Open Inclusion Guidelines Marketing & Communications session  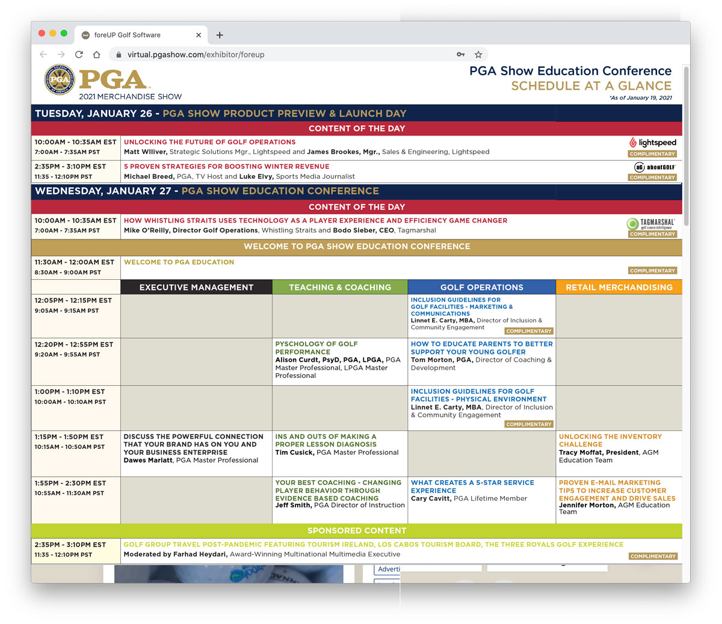(461, 306)
